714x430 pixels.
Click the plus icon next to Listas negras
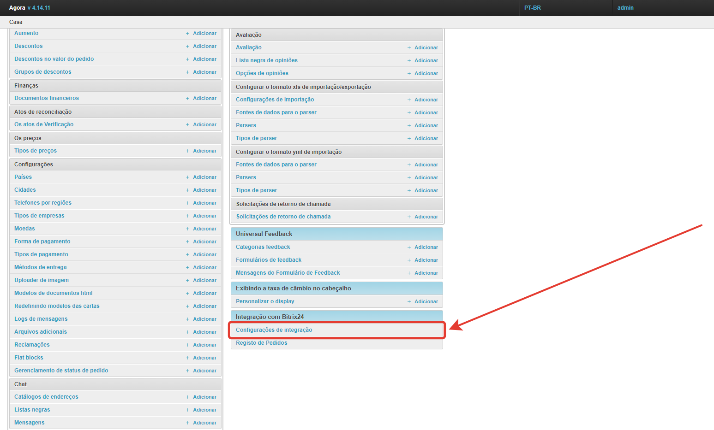point(187,410)
